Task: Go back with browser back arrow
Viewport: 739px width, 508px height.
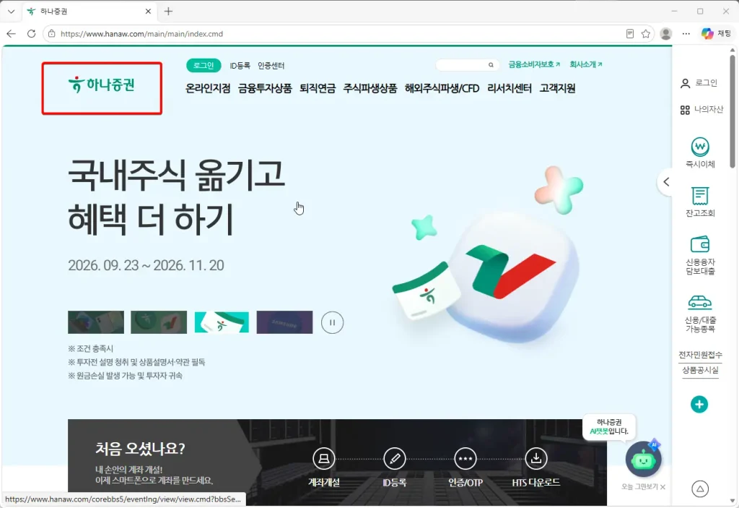Action: click(x=12, y=33)
